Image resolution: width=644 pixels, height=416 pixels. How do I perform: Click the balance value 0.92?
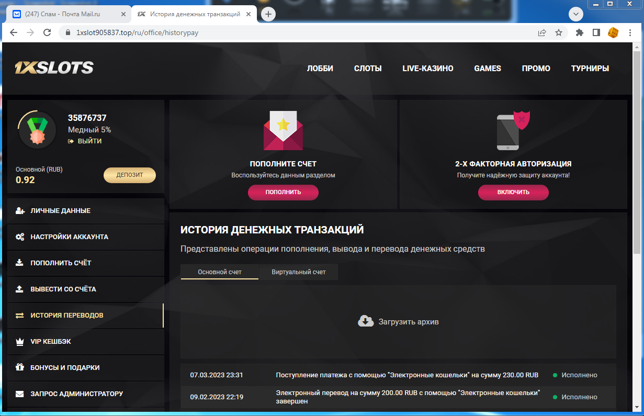click(25, 180)
